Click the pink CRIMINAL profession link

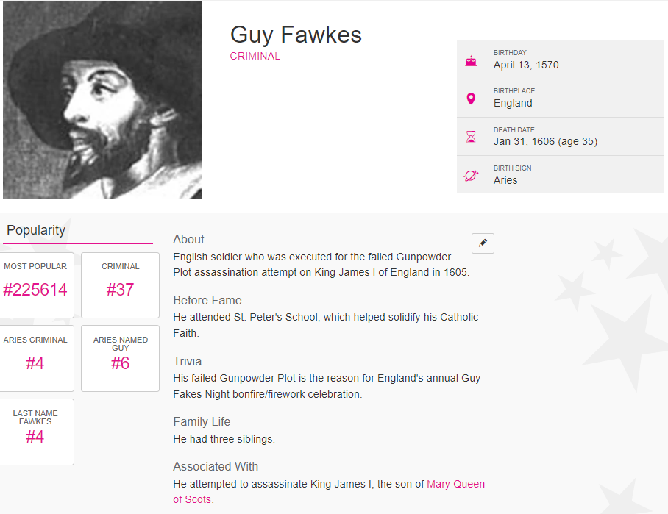[255, 56]
